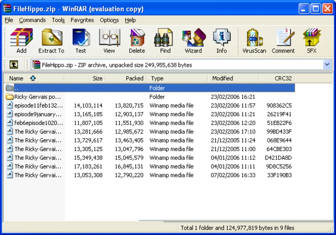The image size is (336, 235).
Task: Open the Find binoculars icon
Action: point(163,38)
